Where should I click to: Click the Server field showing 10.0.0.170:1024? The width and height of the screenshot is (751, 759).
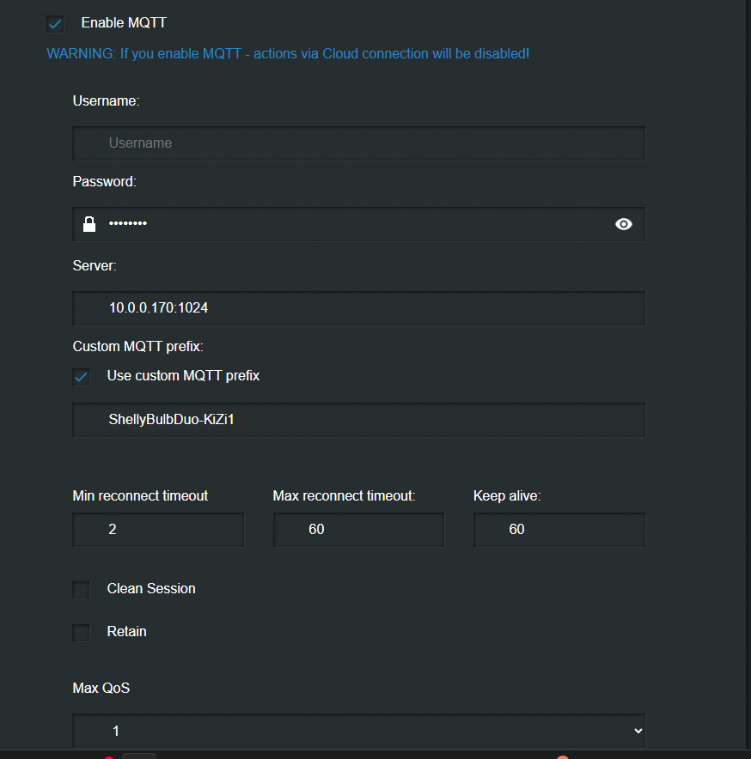358,308
